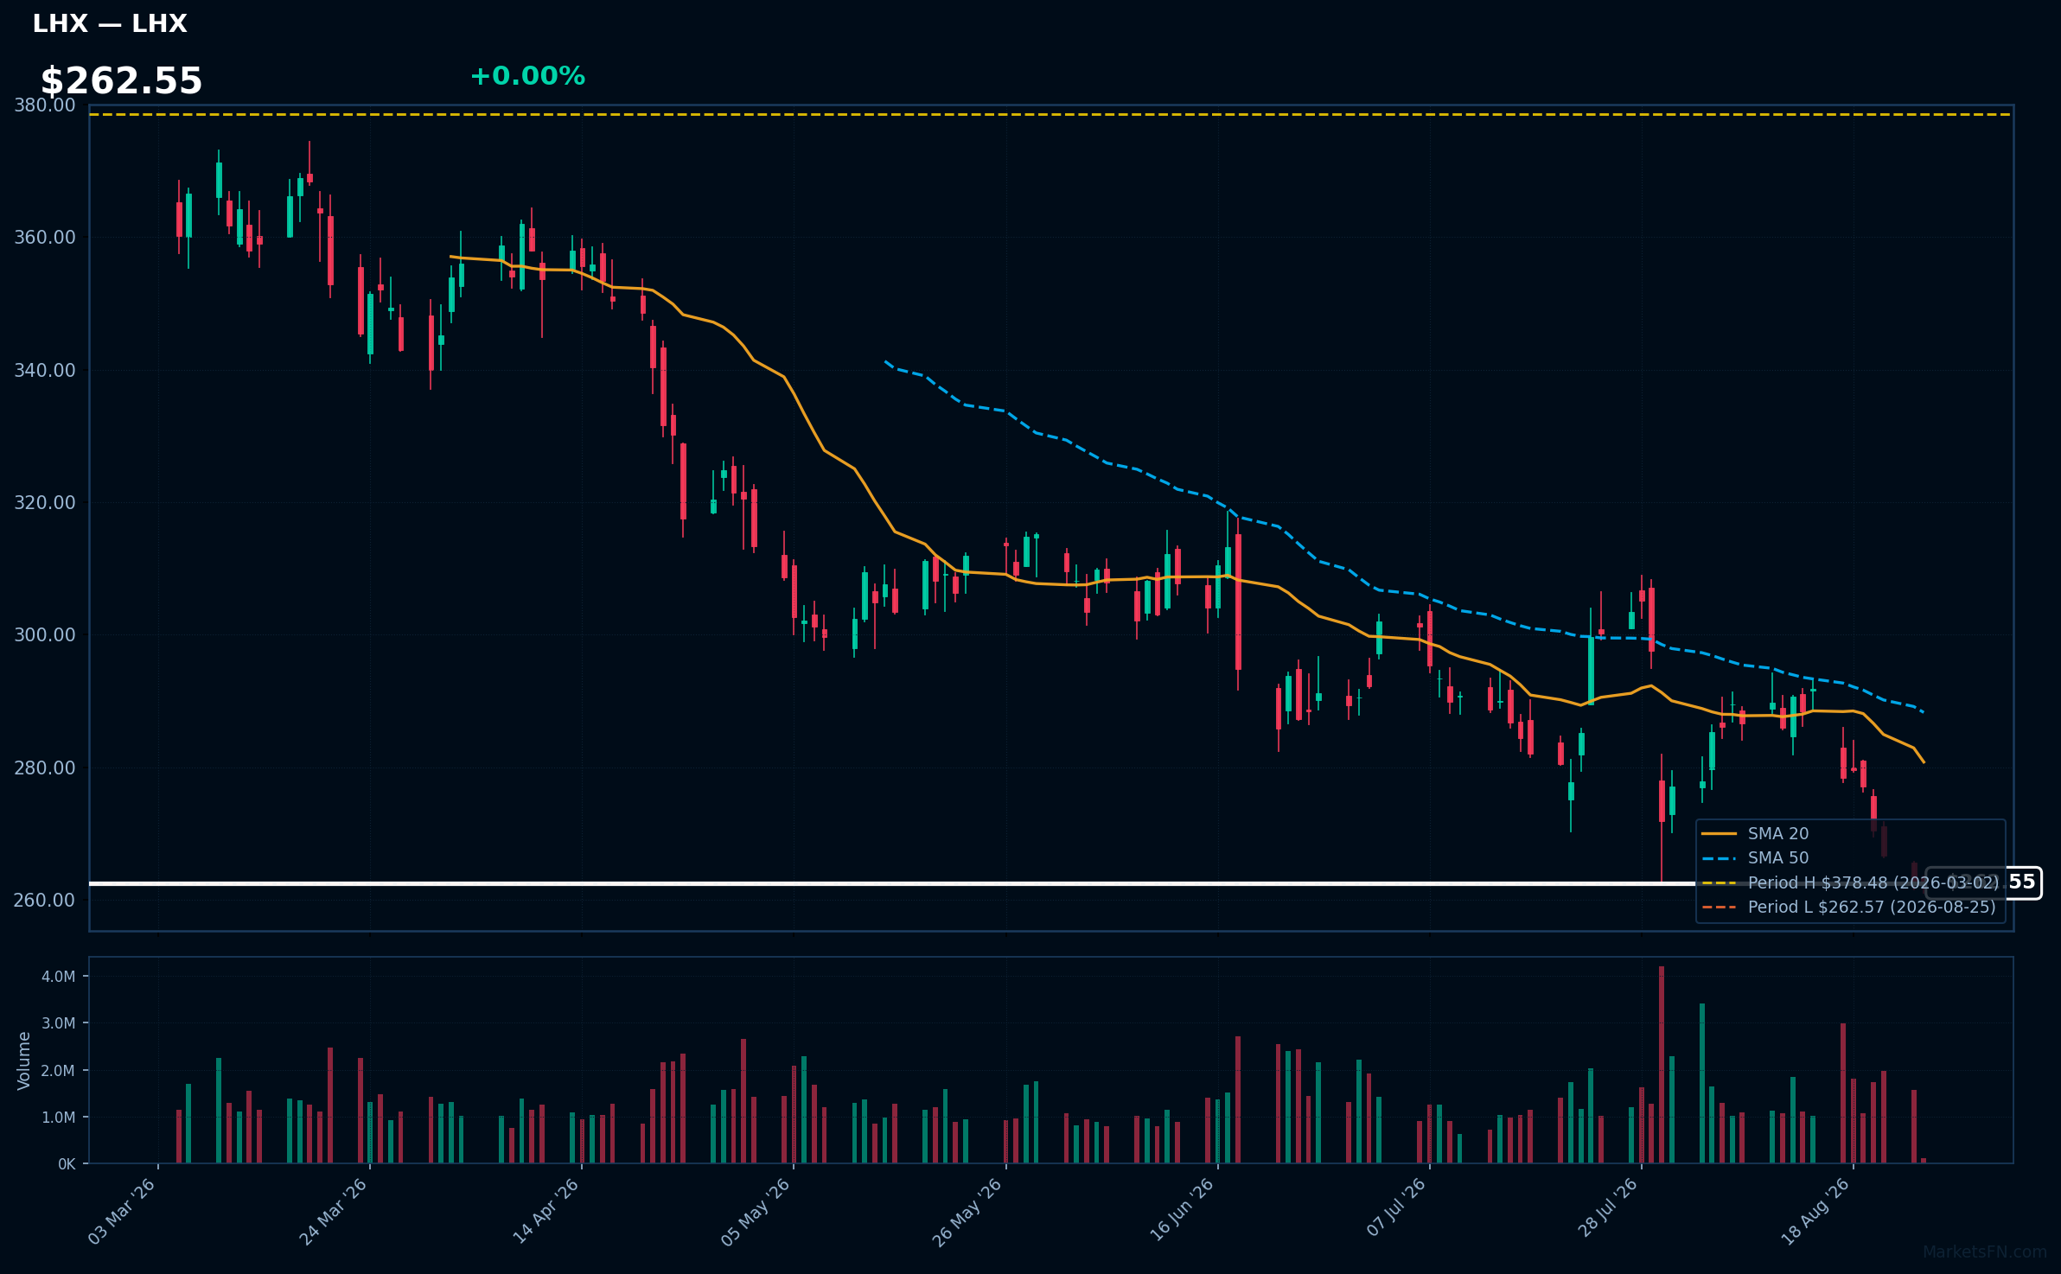Click the 2.0M volume axis label
This screenshot has height=1274, width=2061.
(x=59, y=1071)
